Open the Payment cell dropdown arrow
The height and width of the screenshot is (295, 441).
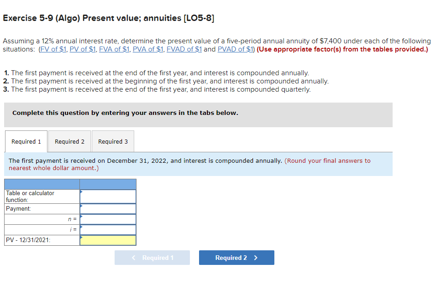click(x=81, y=206)
